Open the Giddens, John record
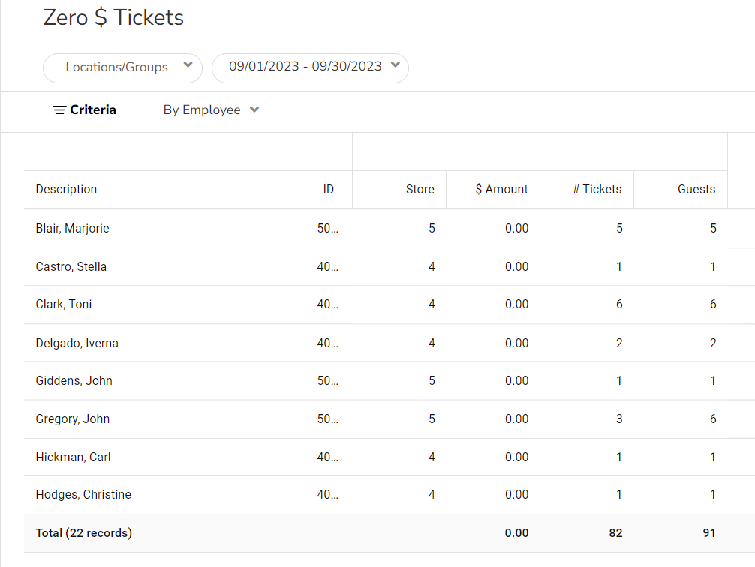The image size is (755, 567). [74, 381]
